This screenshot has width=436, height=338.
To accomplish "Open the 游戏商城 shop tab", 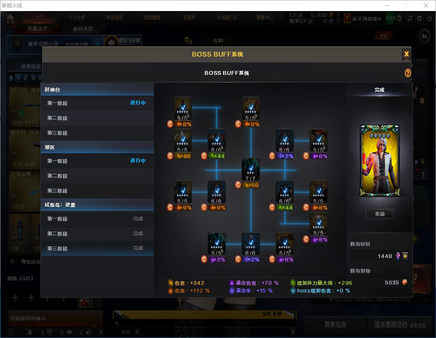I will 152,18.
